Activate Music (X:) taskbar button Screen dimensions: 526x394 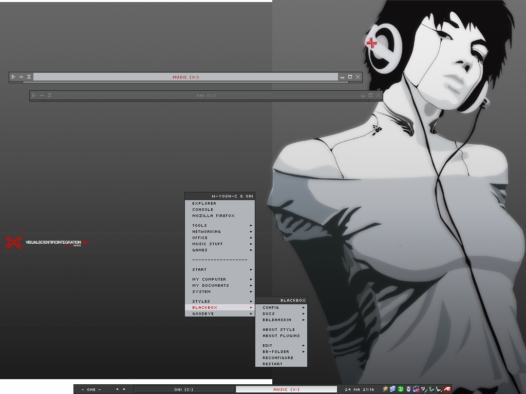[x=286, y=389]
